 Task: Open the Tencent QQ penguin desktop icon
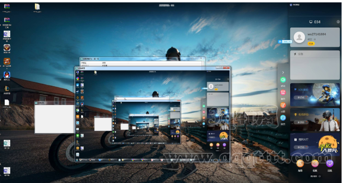pos(7,75)
